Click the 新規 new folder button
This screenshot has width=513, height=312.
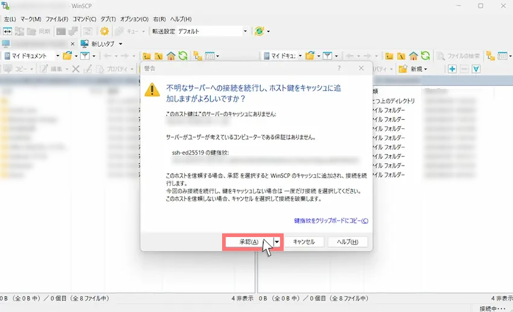(413, 69)
